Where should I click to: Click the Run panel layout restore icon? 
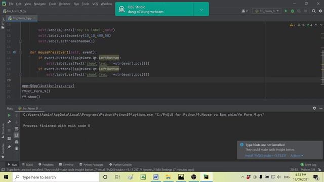tap(9, 139)
